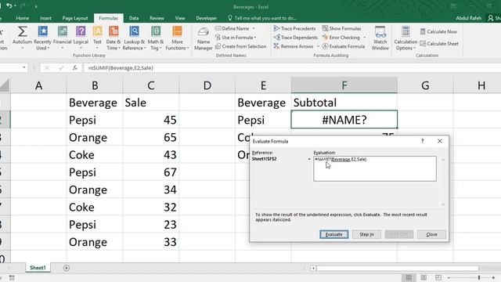Click Cancel entry X in formula bar
This screenshot has height=282, width=501.
click(x=47, y=68)
